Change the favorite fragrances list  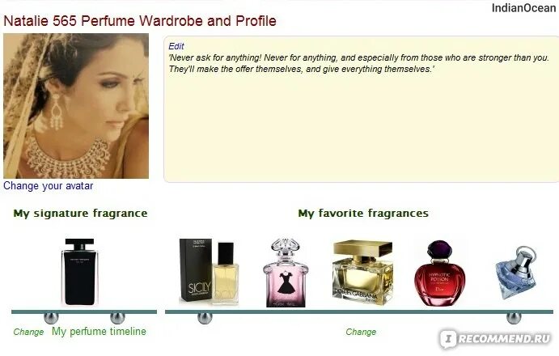(x=361, y=332)
